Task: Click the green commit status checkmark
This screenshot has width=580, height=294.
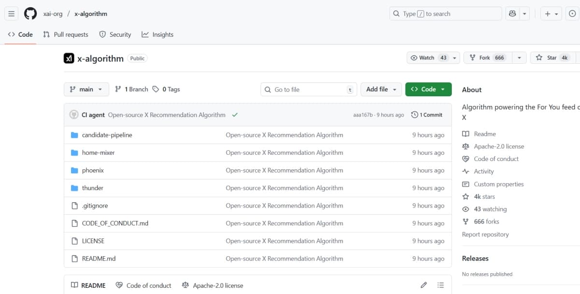Action: coord(235,115)
